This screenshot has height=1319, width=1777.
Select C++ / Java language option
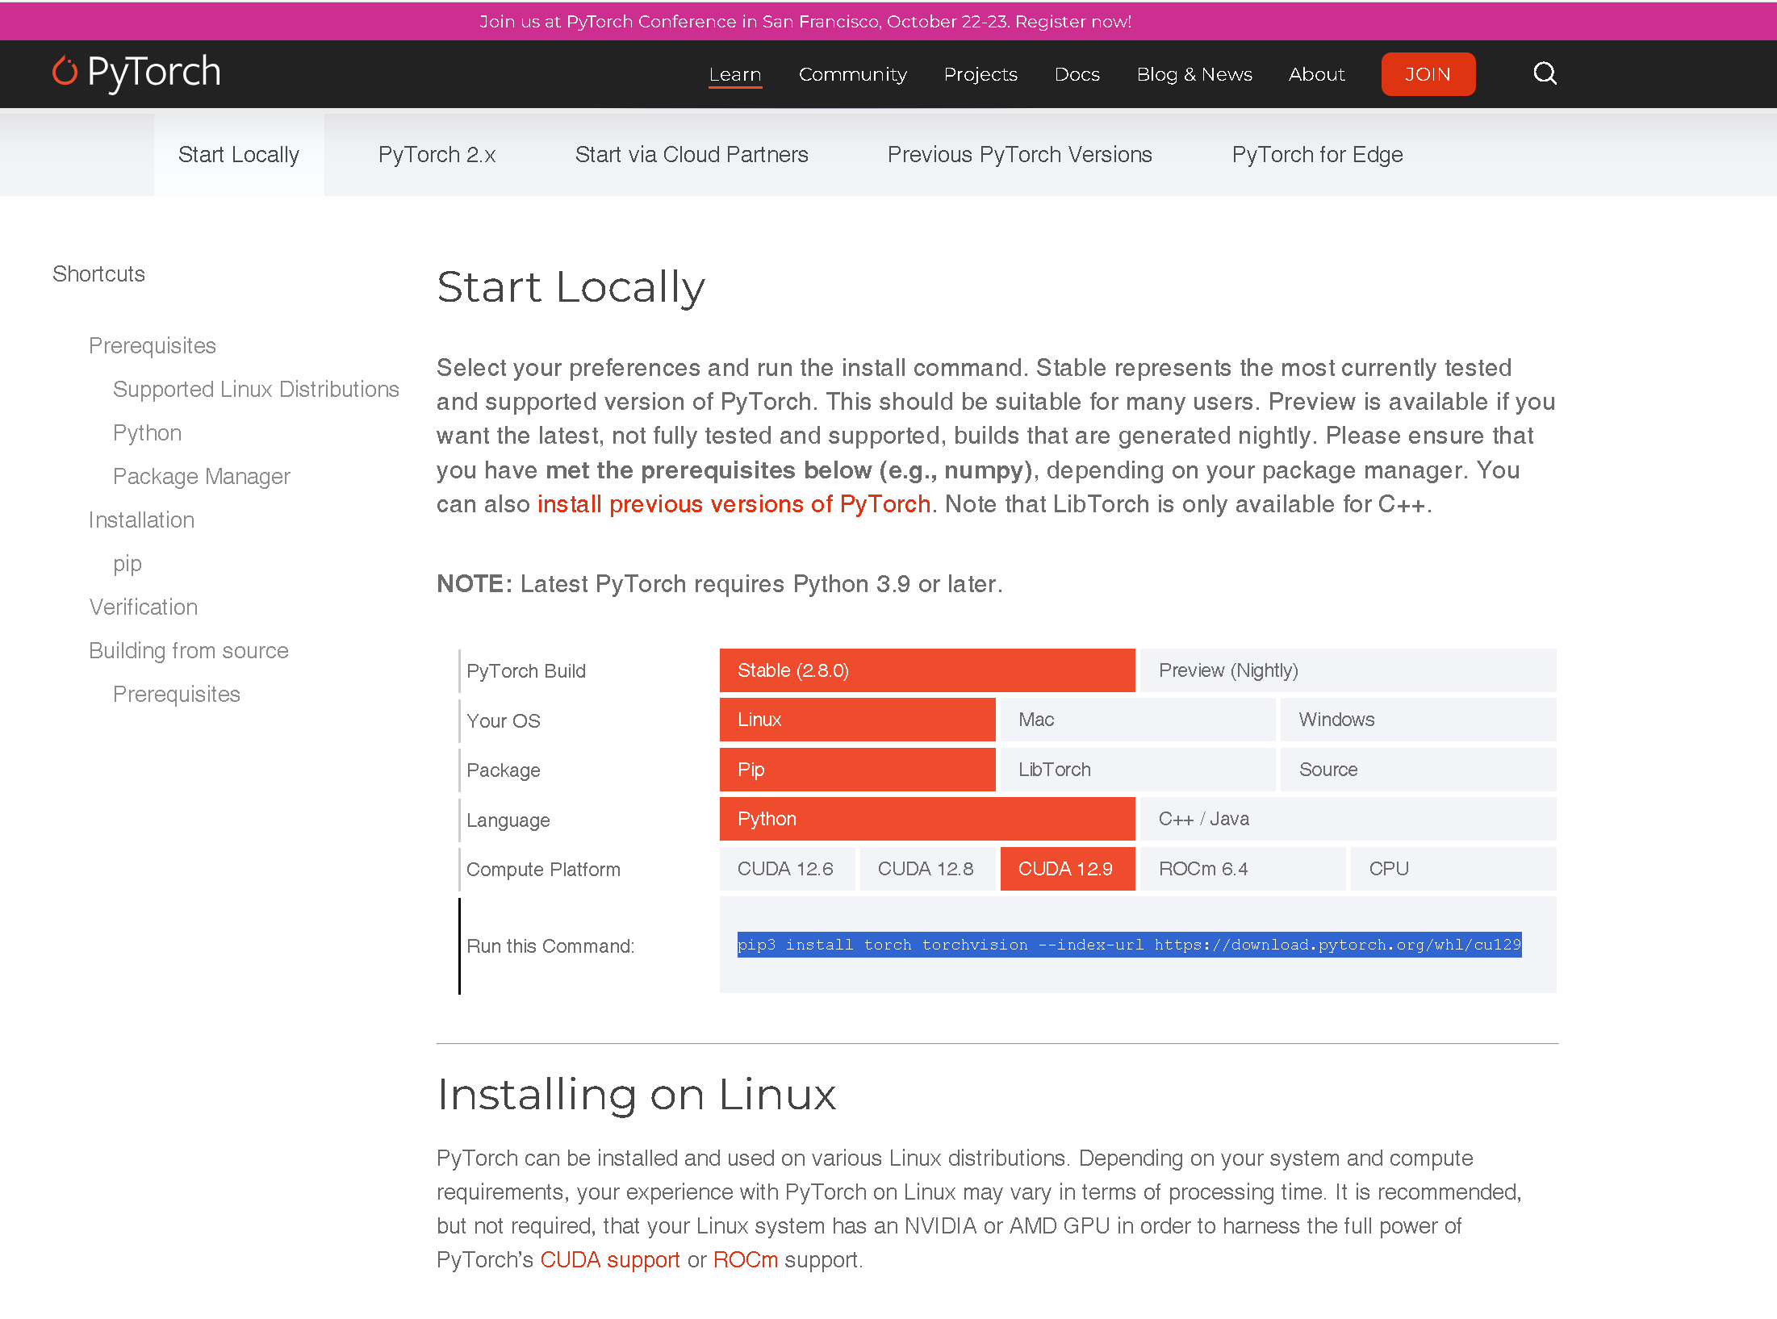tap(1348, 819)
